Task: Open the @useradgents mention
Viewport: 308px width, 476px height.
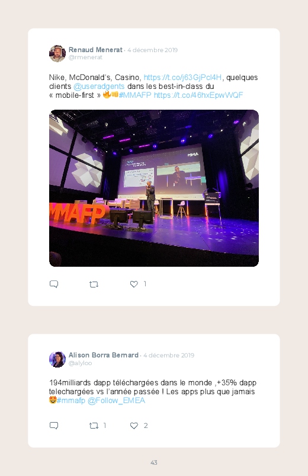Action: click(x=99, y=86)
